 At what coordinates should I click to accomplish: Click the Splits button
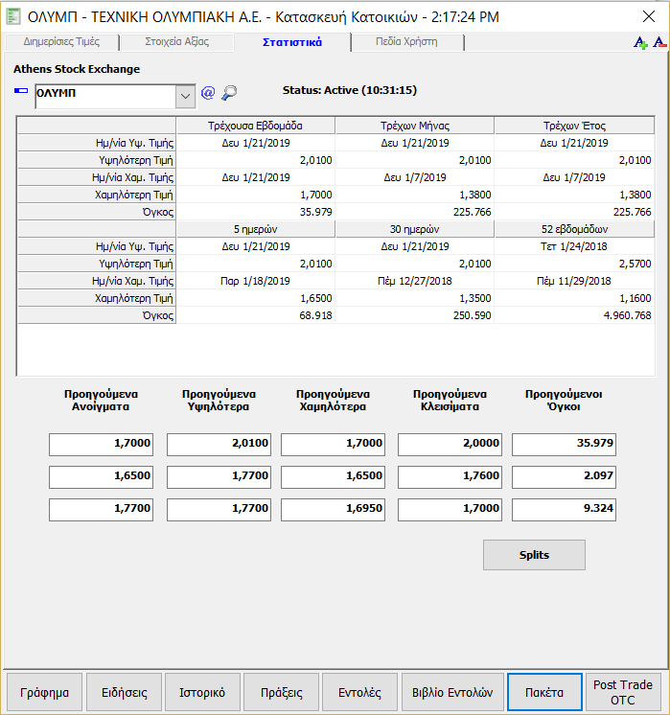pyautogui.click(x=534, y=555)
